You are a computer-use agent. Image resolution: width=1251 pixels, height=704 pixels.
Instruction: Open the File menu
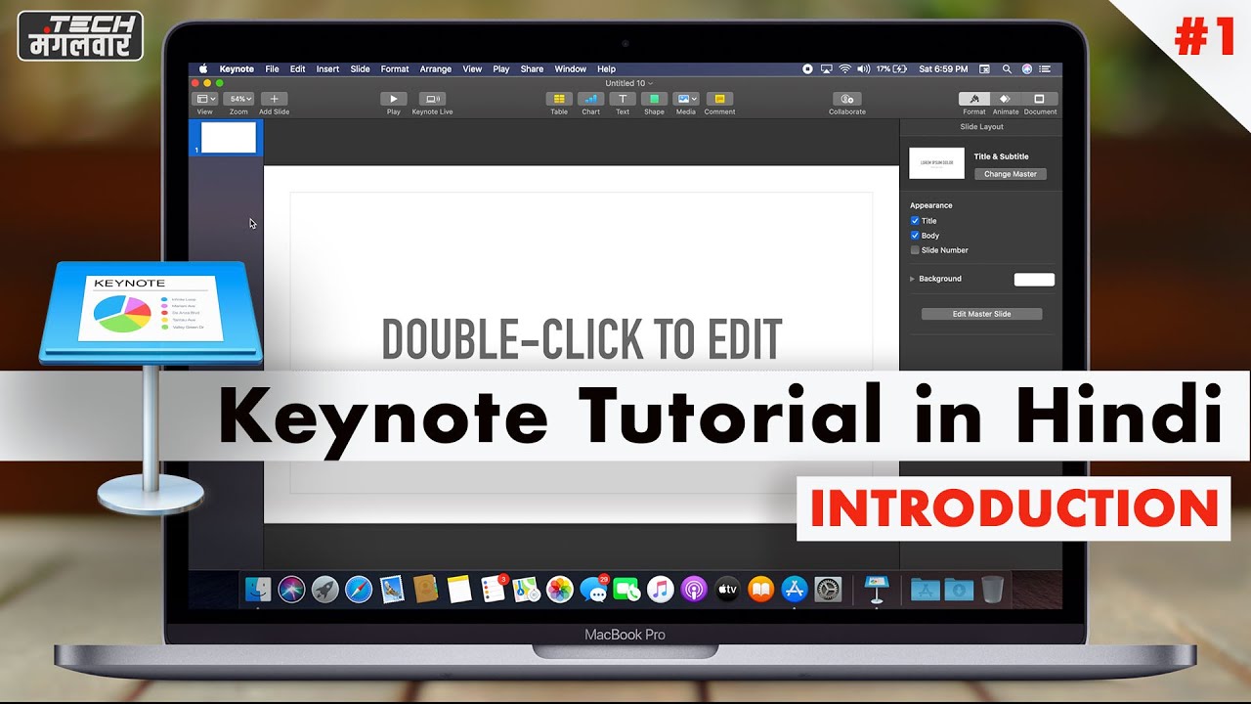tap(272, 69)
